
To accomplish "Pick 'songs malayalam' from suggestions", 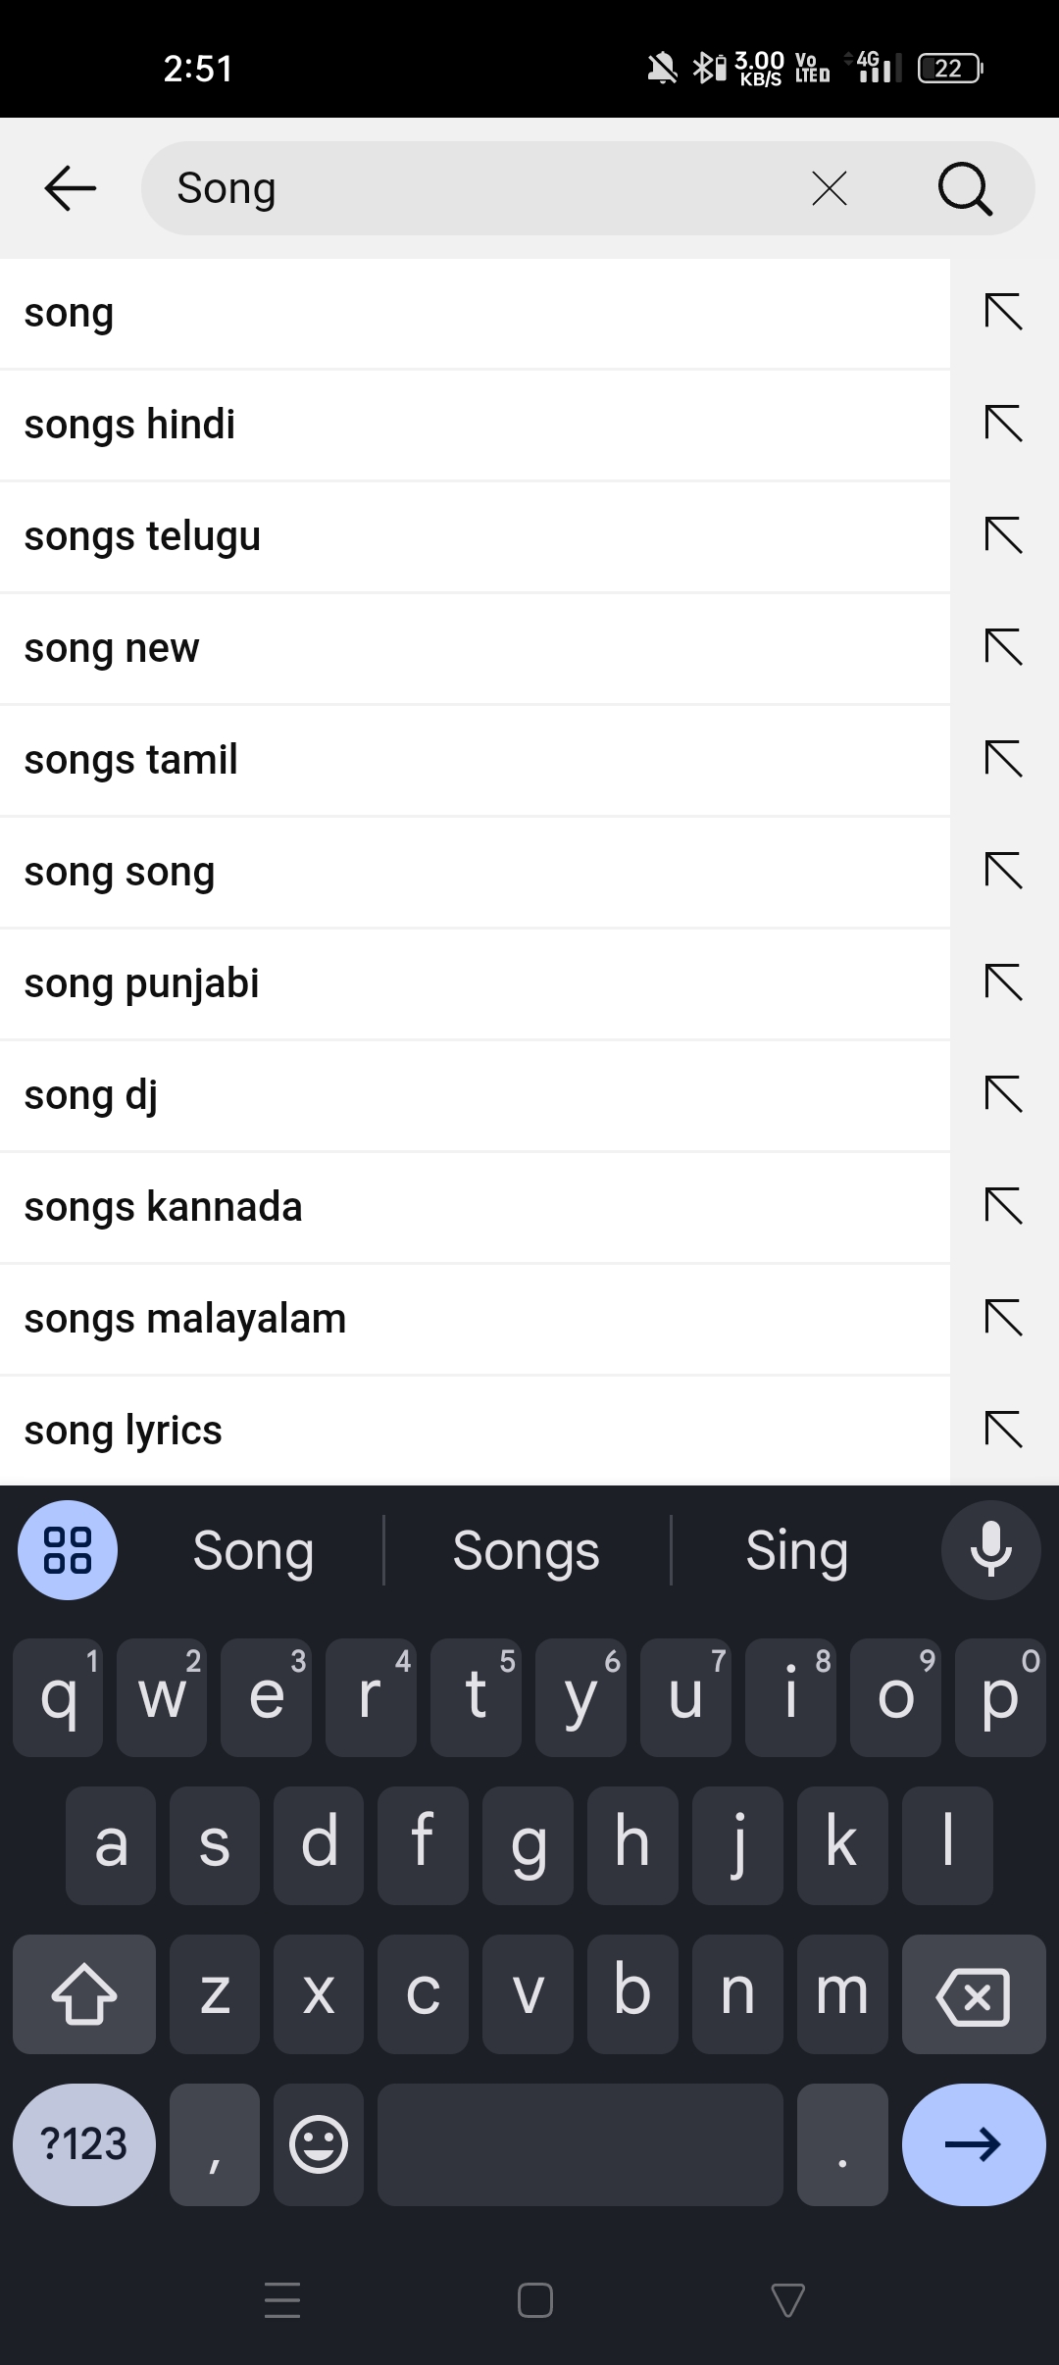I will (392, 1319).
